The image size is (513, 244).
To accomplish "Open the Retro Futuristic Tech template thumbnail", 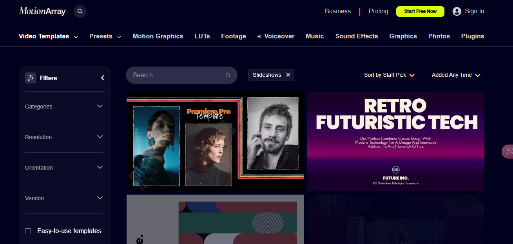I will coord(395,141).
